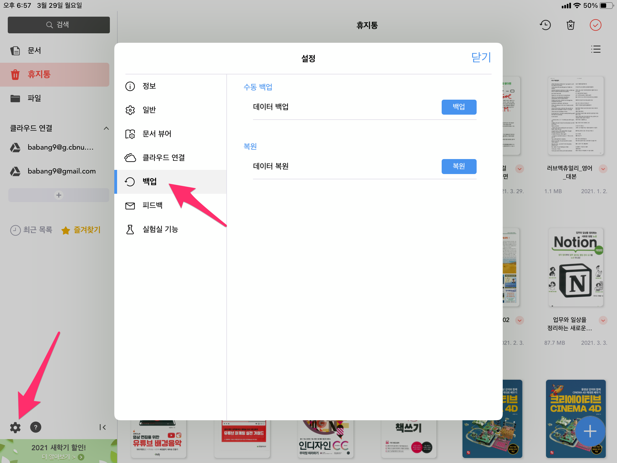Add cloud connection with plus bar
The height and width of the screenshot is (463, 617).
59,195
